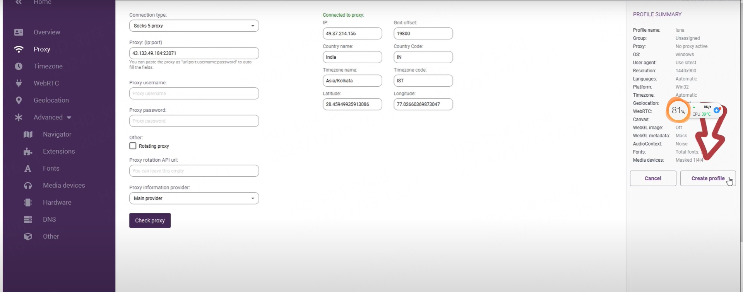Click the Media devices headphones icon

pos(28,186)
